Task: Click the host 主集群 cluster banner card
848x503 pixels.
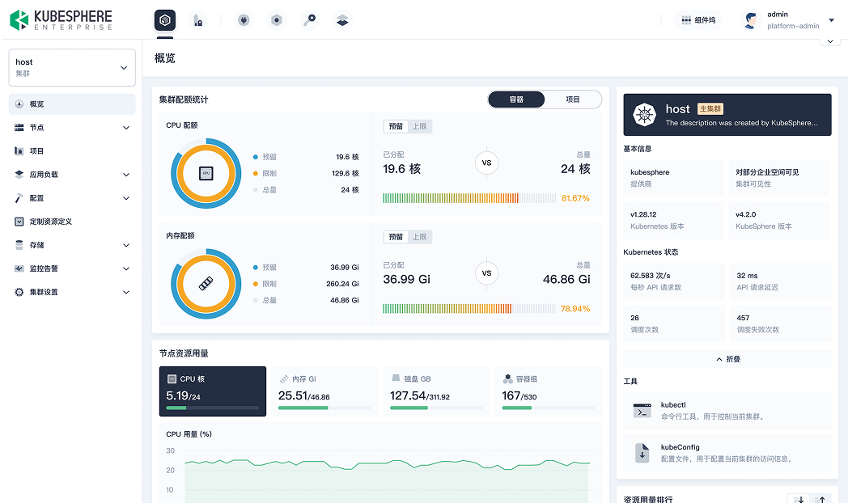Action: pos(726,115)
